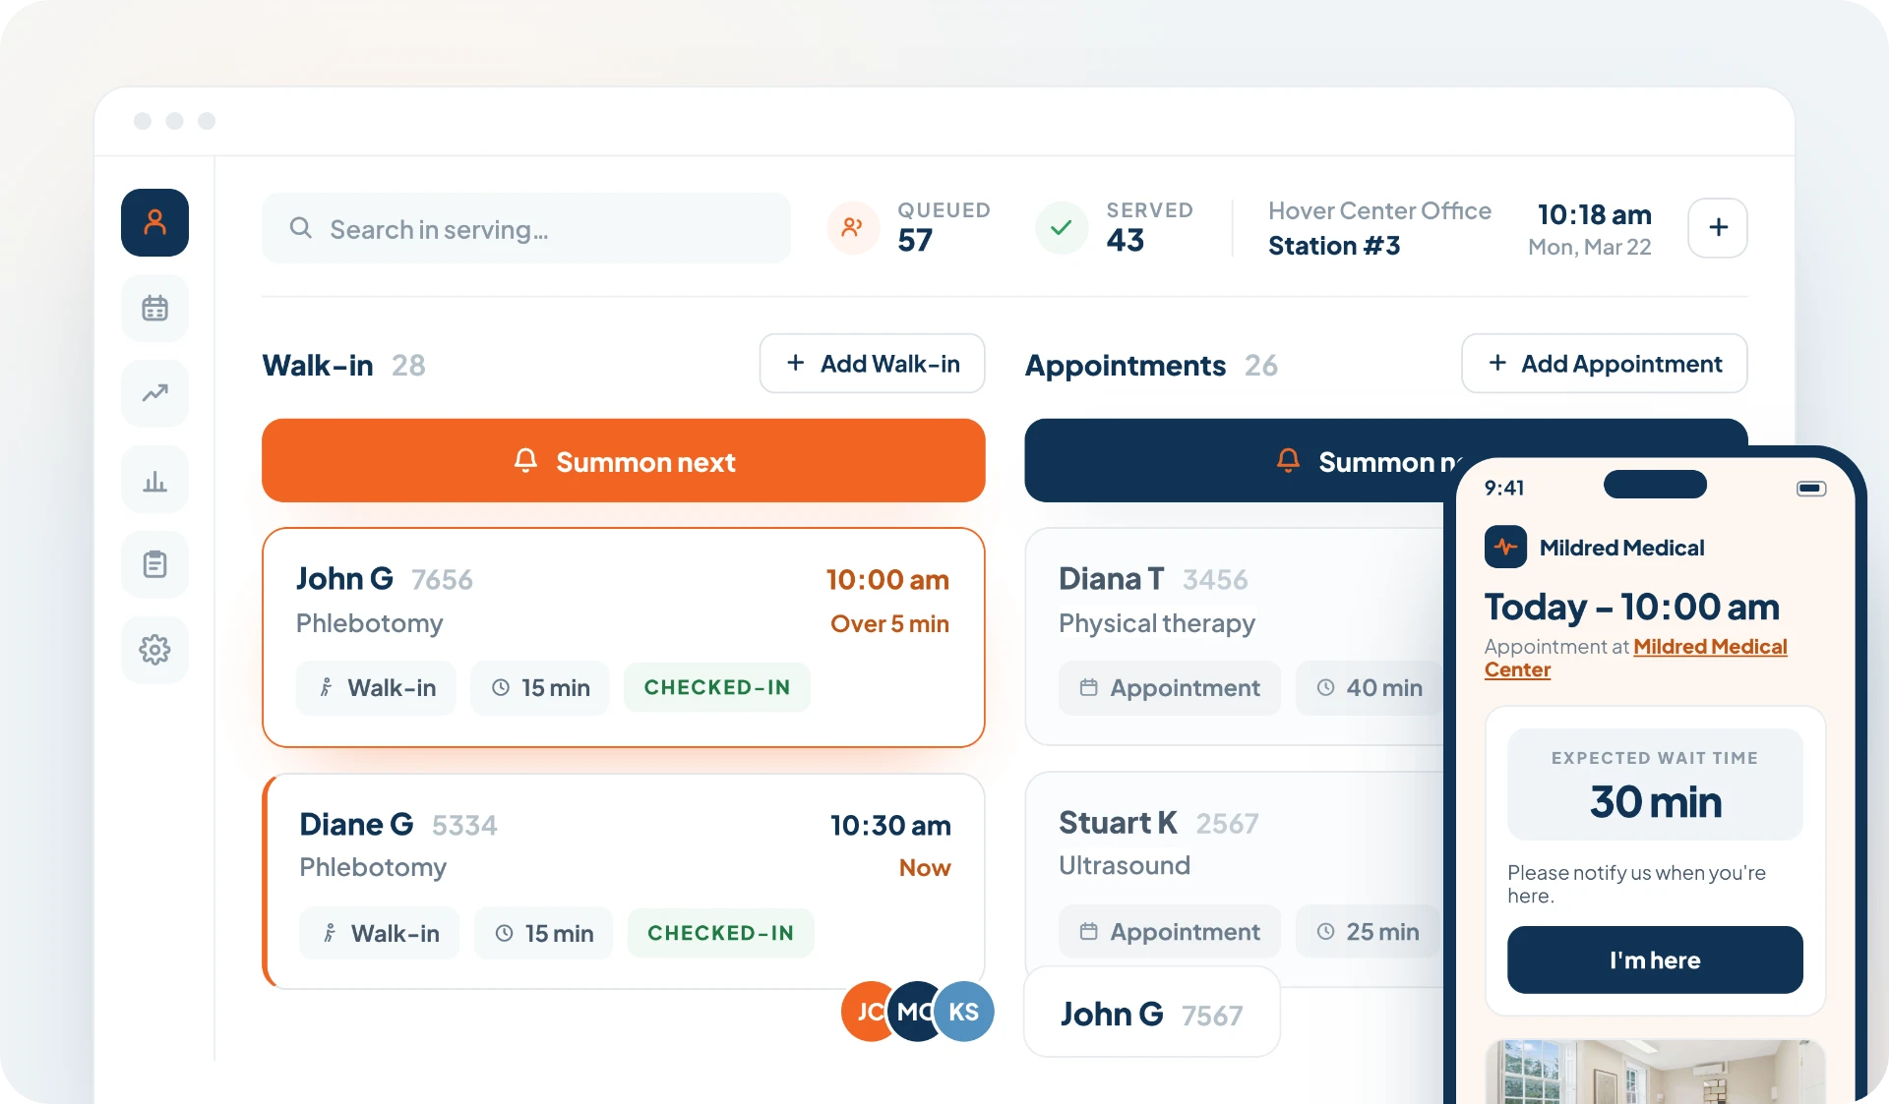Screen dimensions: 1889x1104
Task: Click into the Search in serving field
Action: coord(526,228)
